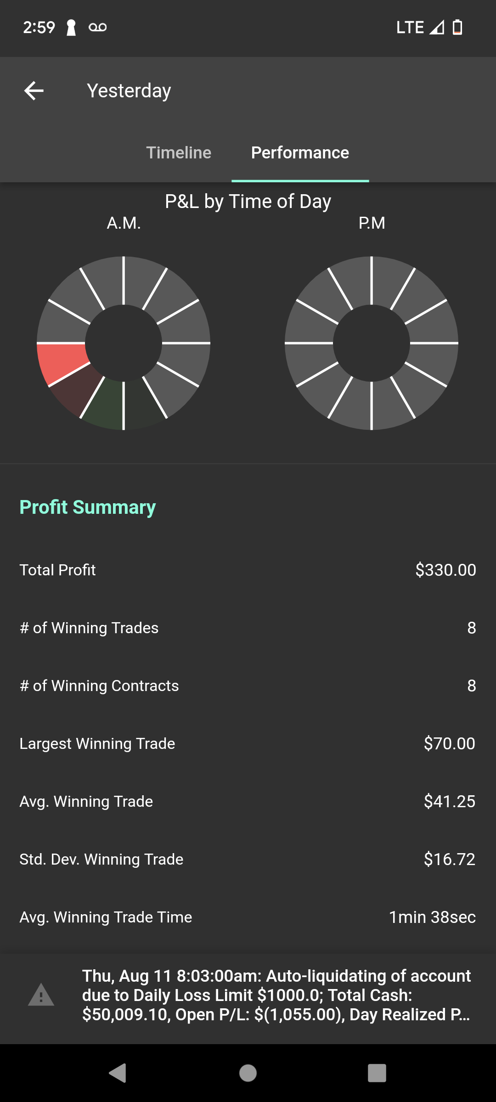Tap the center of P.M donut chart
Screen dimensions: 496x1102
click(x=372, y=343)
